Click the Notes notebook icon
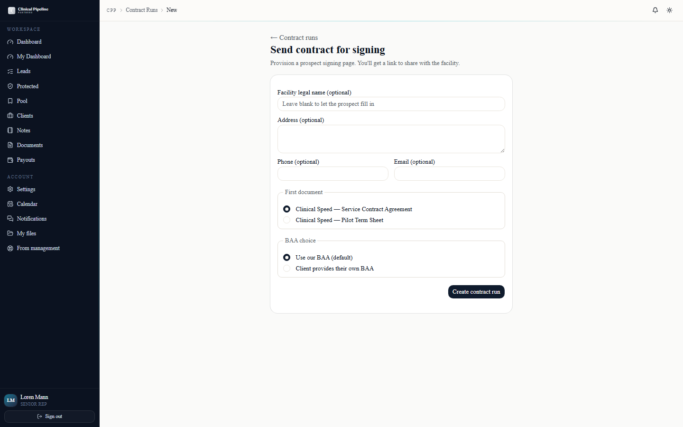The width and height of the screenshot is (683, 427). click(10, 130)
